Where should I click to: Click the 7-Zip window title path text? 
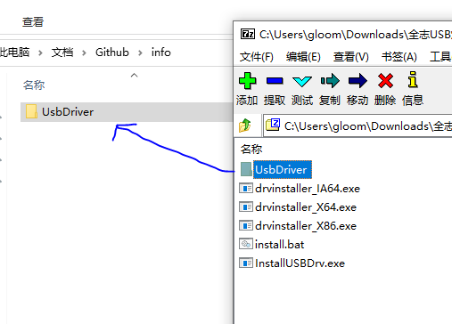coord(356,35)
